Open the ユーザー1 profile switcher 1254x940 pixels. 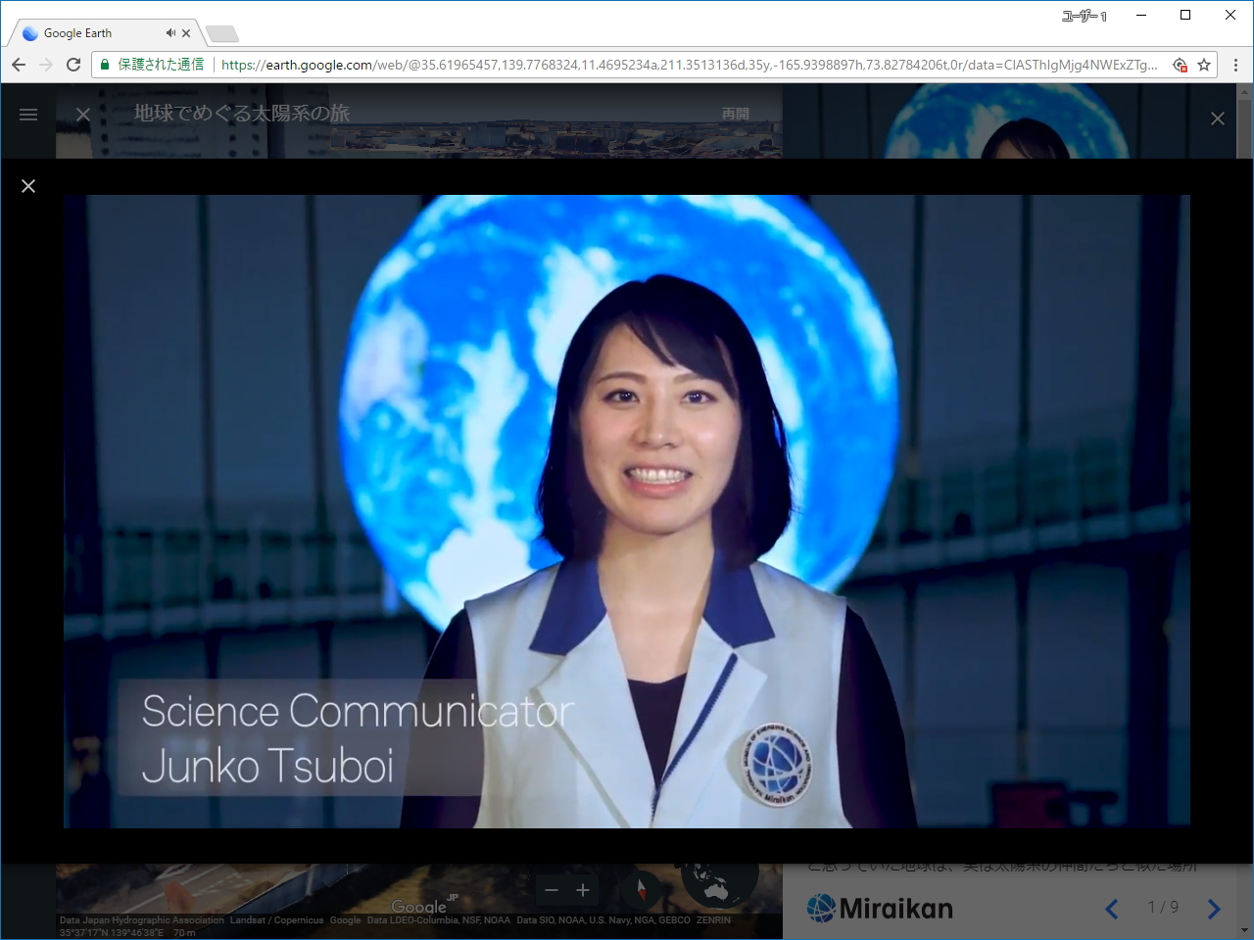tap(1084, 16)
